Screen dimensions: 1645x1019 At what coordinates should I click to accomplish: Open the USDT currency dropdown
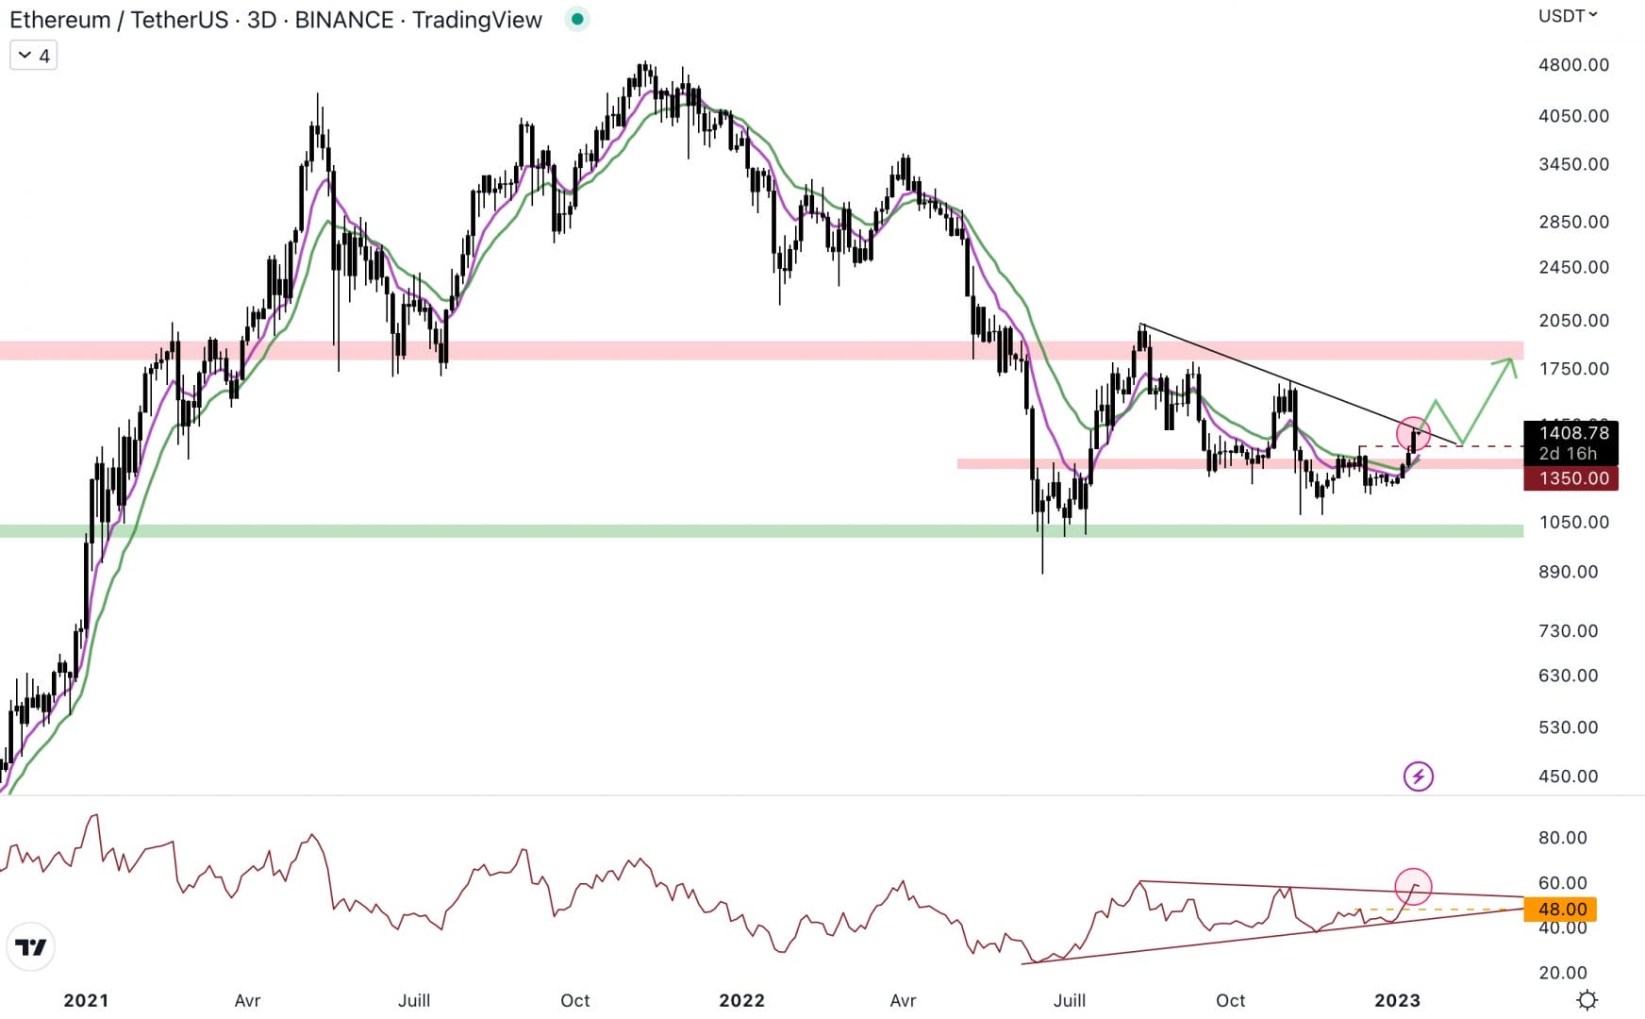pyautogui.click(x=1568, y=16)
